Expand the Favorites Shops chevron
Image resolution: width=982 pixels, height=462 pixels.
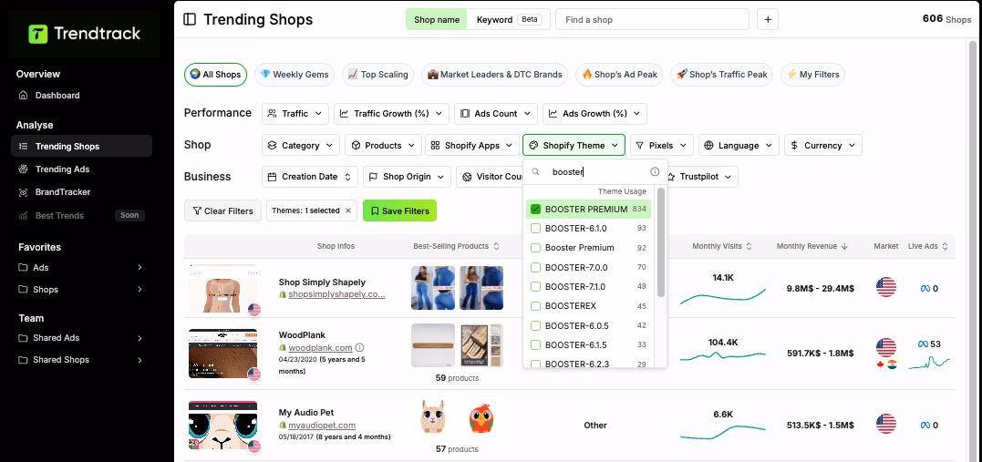click(x=139, y=289)
